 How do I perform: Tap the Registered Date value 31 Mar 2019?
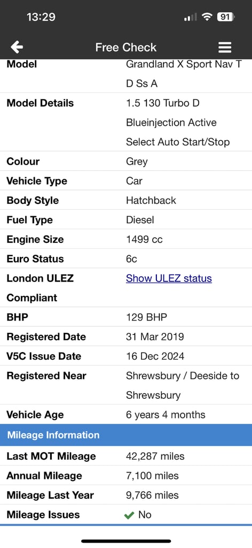coord(155,337)
